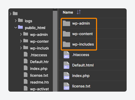Click the tree panel vertical scrollbar

point(55,51)
